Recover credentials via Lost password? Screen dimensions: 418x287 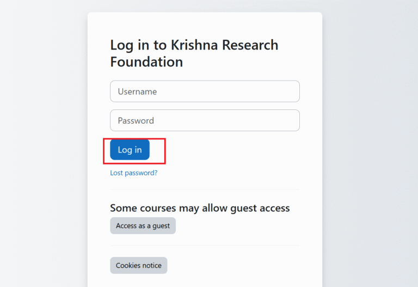point(133,173)
